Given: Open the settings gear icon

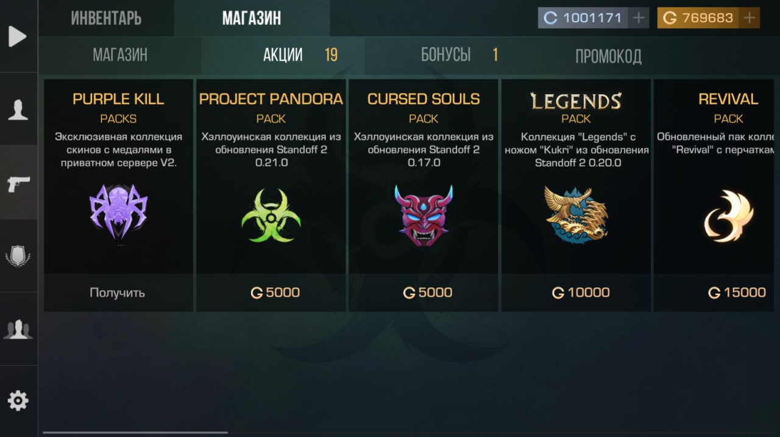Looking at the screenshot, I should 18,400.
